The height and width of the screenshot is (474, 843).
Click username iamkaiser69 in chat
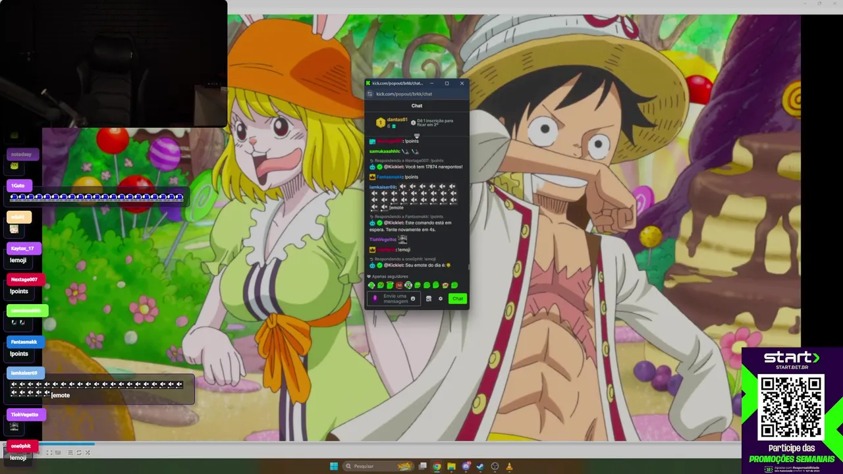(383, 187)
